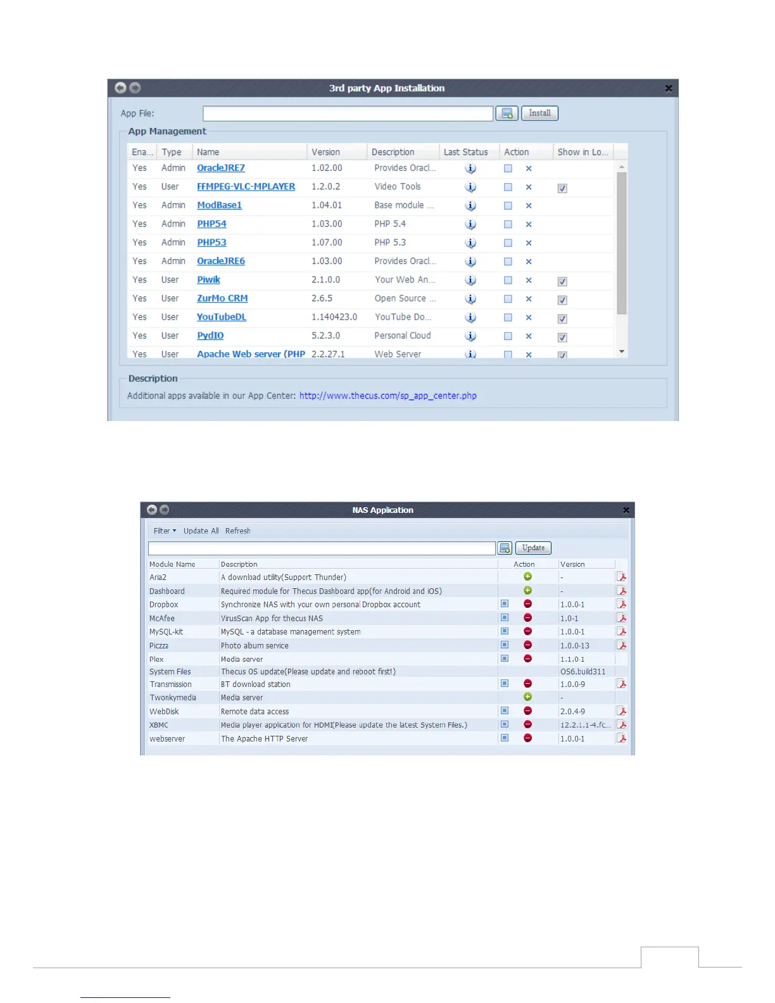View last status info for OracleJRE7
775x1003 pixels.
coord(470,168)
